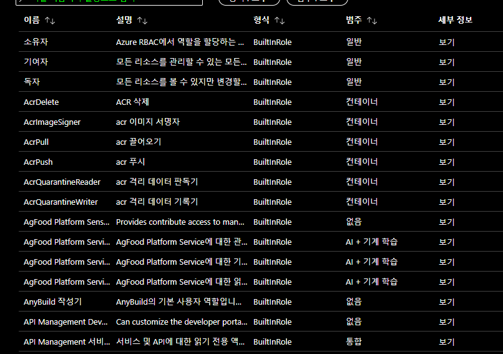Screen dimensions: 503x354
Task: Click the 'acr 격리 데이터 기록기' description
Action: (x=157, y=202)
